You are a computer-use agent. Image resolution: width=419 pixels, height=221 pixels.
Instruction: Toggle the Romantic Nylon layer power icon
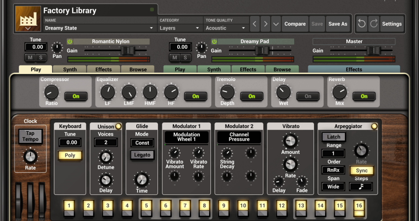point(70,42)
